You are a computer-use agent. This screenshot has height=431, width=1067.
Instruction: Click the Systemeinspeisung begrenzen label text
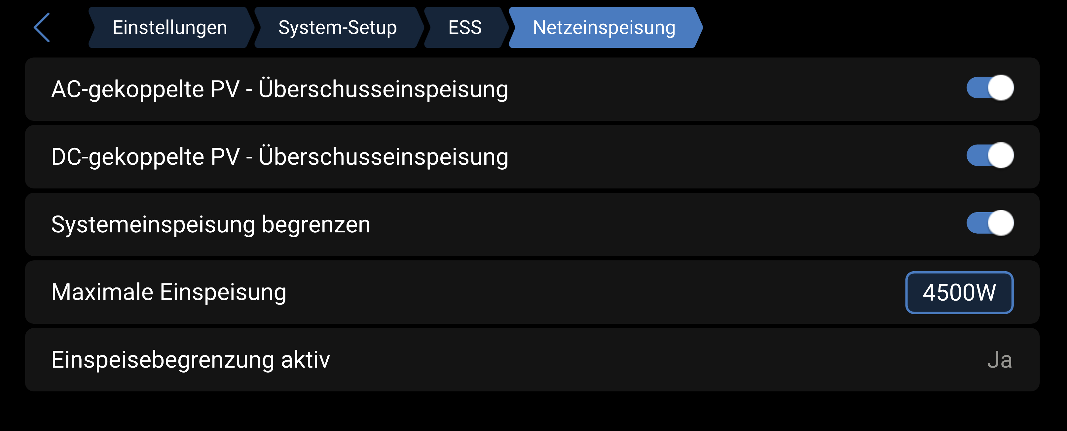click(x=210, y=225)
